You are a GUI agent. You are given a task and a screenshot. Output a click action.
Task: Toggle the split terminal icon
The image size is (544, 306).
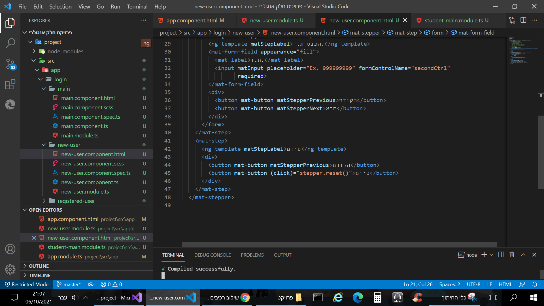pos(501,255)
